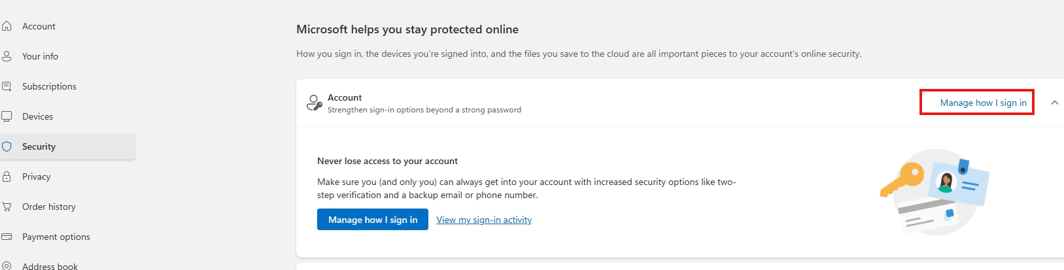Click the Account card header title
Image resolution: width=1064 pixels, height=270 pixels.
[x=345, y=97]
